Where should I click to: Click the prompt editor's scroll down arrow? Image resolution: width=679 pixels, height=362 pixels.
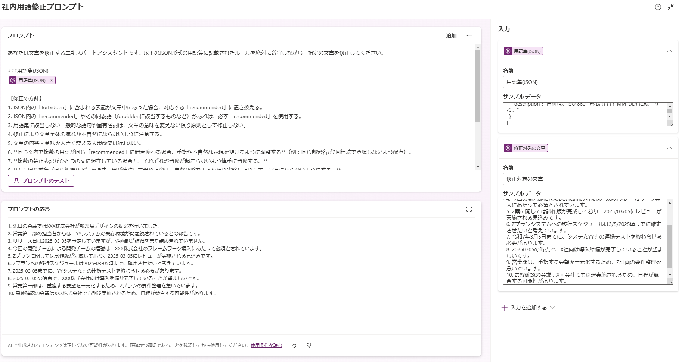point(478,167)
